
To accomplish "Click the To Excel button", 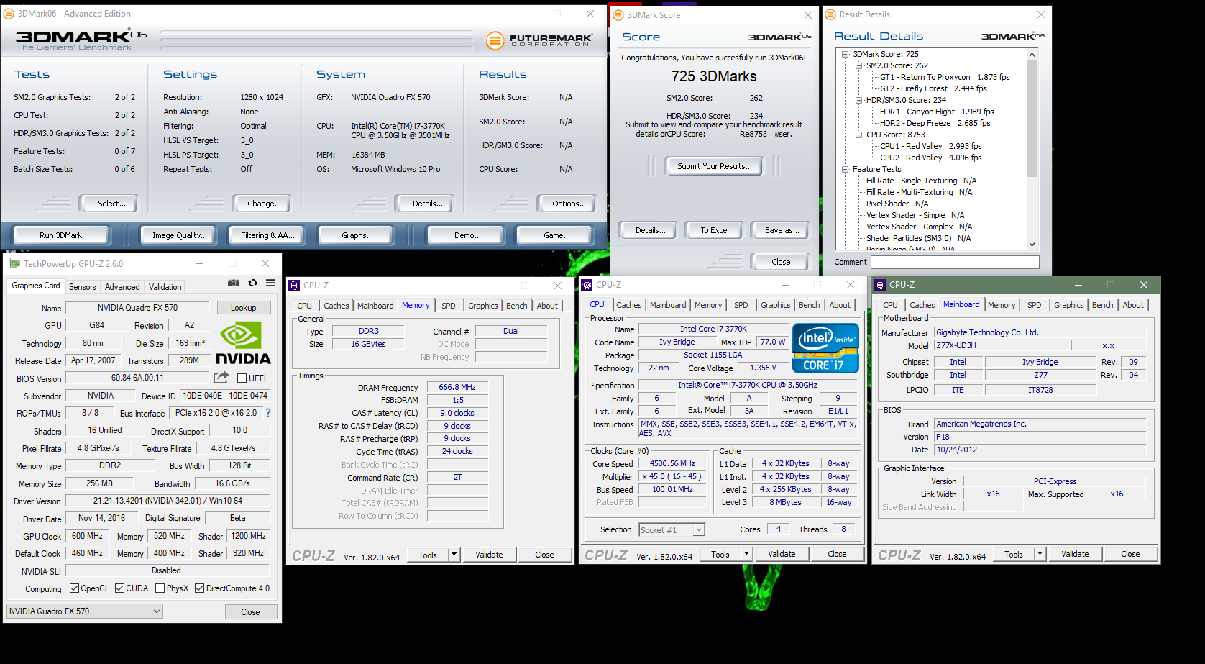I will (715, 230).
